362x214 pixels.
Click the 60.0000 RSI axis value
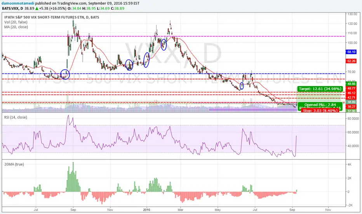click(353, 132)
